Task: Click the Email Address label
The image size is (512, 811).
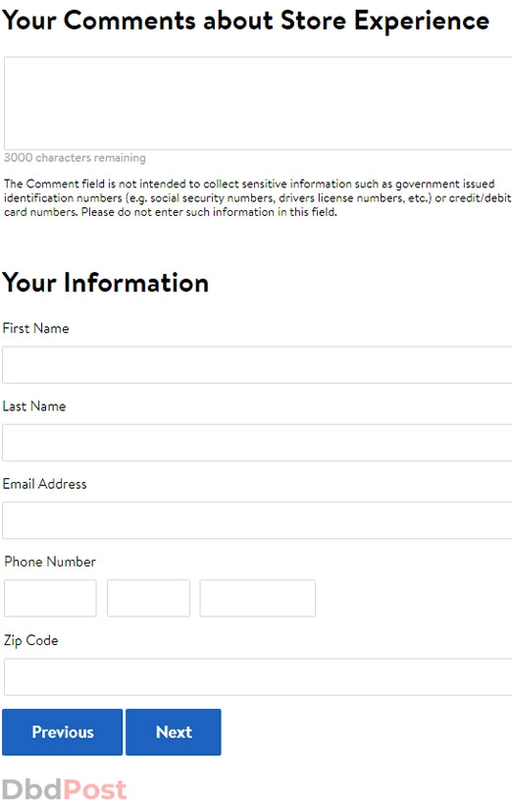Action: point(44,484)
